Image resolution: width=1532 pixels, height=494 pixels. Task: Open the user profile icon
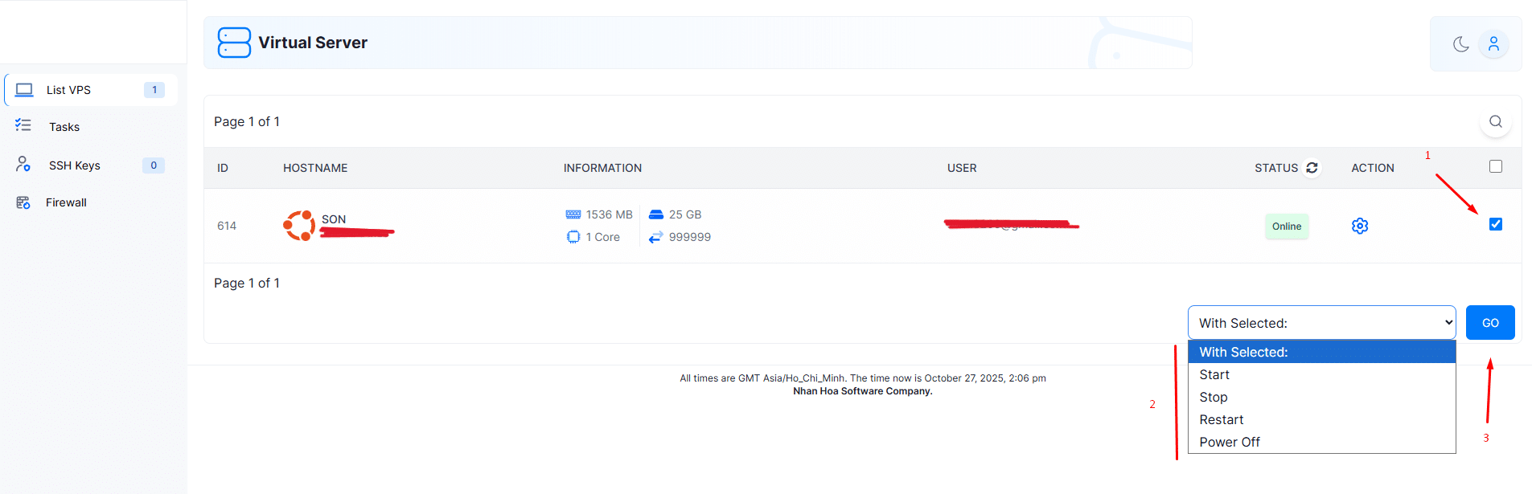coord(1493,44)
